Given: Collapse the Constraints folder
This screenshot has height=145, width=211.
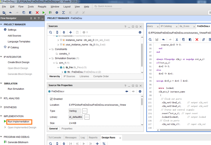Looking at the screenshot, I should [x=50, y=49].
